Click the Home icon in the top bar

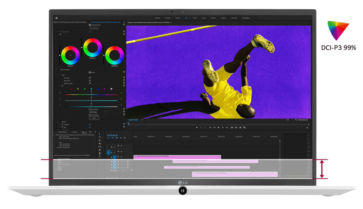tap(56, 18)
